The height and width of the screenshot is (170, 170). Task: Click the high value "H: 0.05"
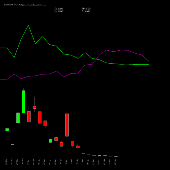(x=86, y=9)
